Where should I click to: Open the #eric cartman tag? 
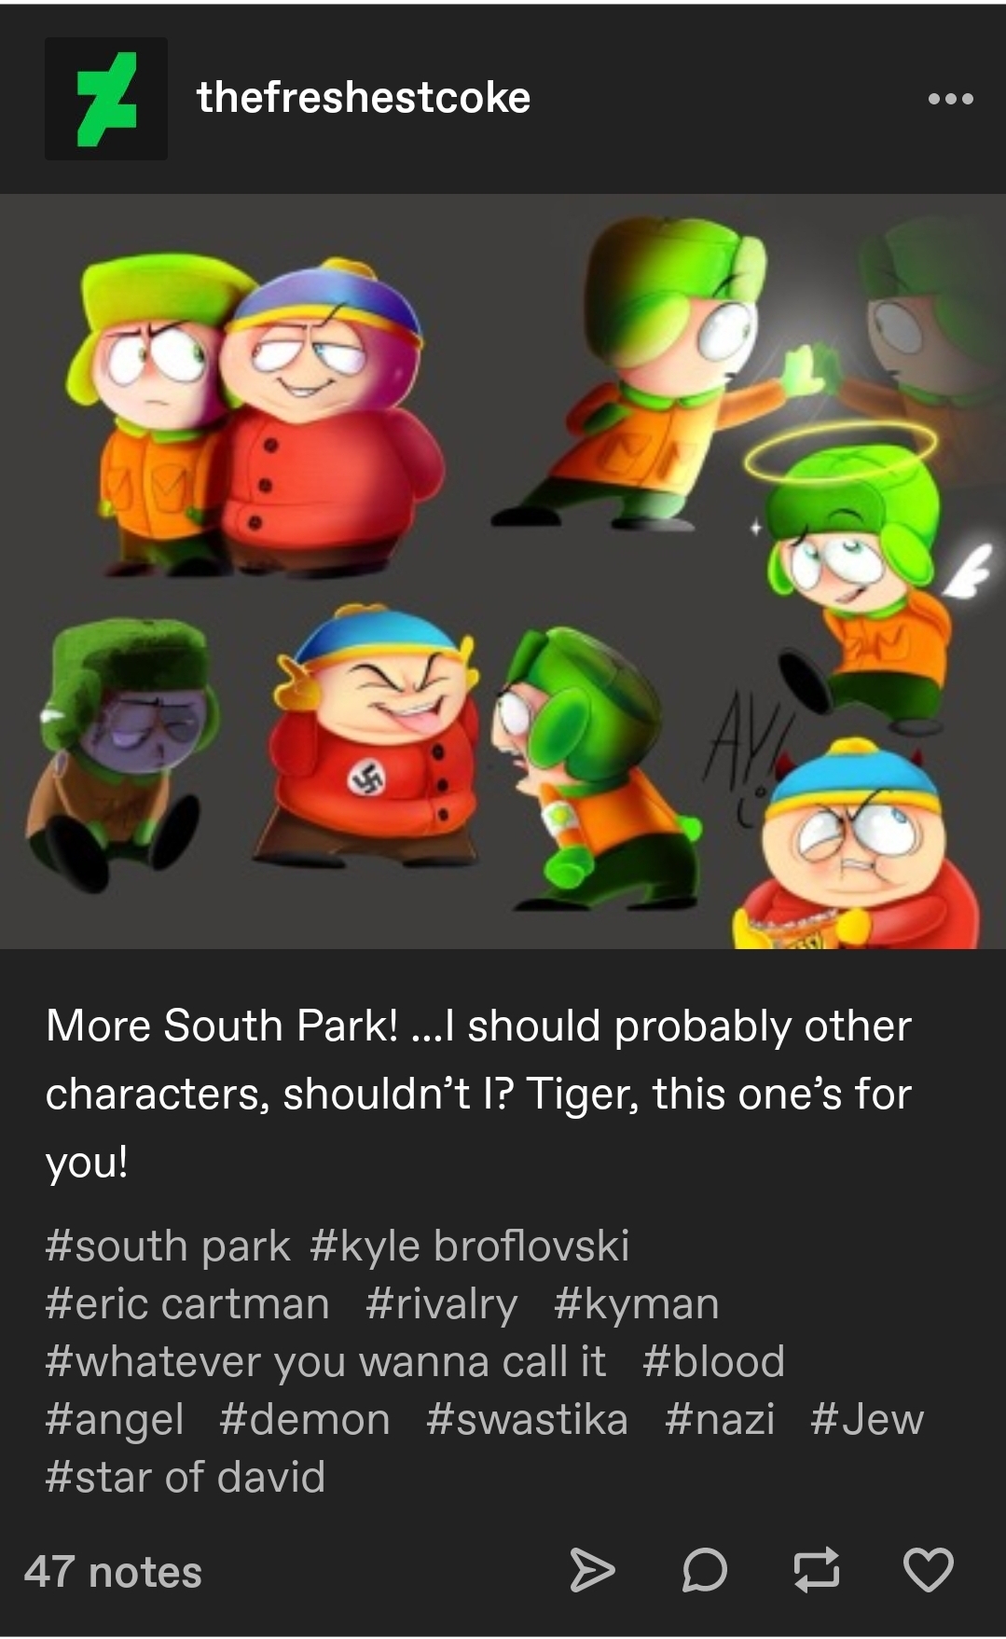point(187,1304)
